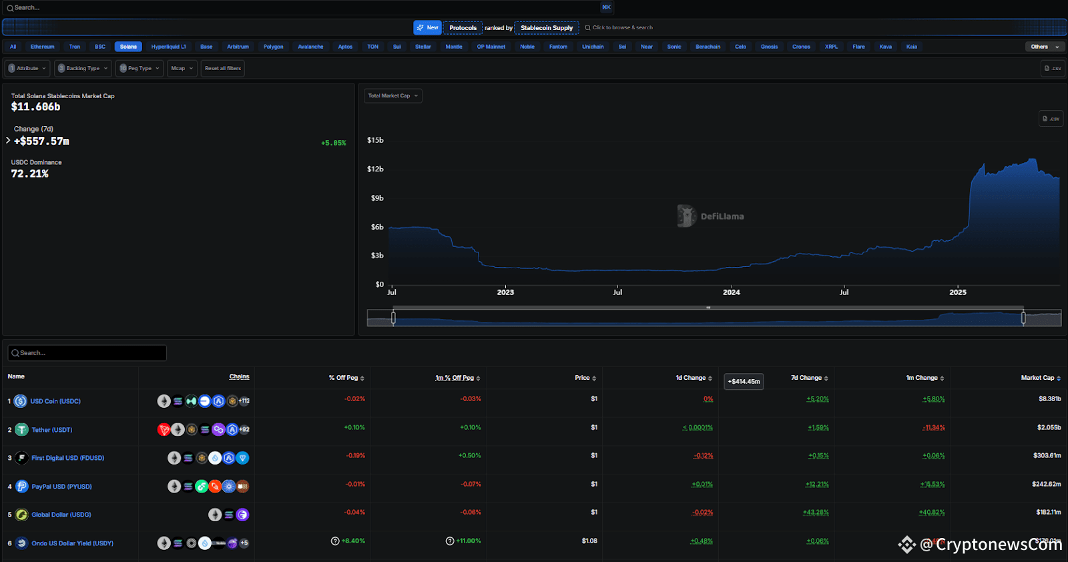
Task: Click the blue New button
Action: [x=427, y=27]
